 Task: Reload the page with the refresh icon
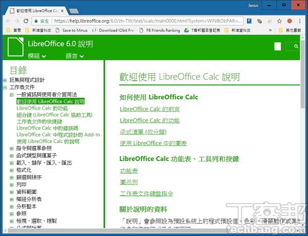[x=26, y=21]
